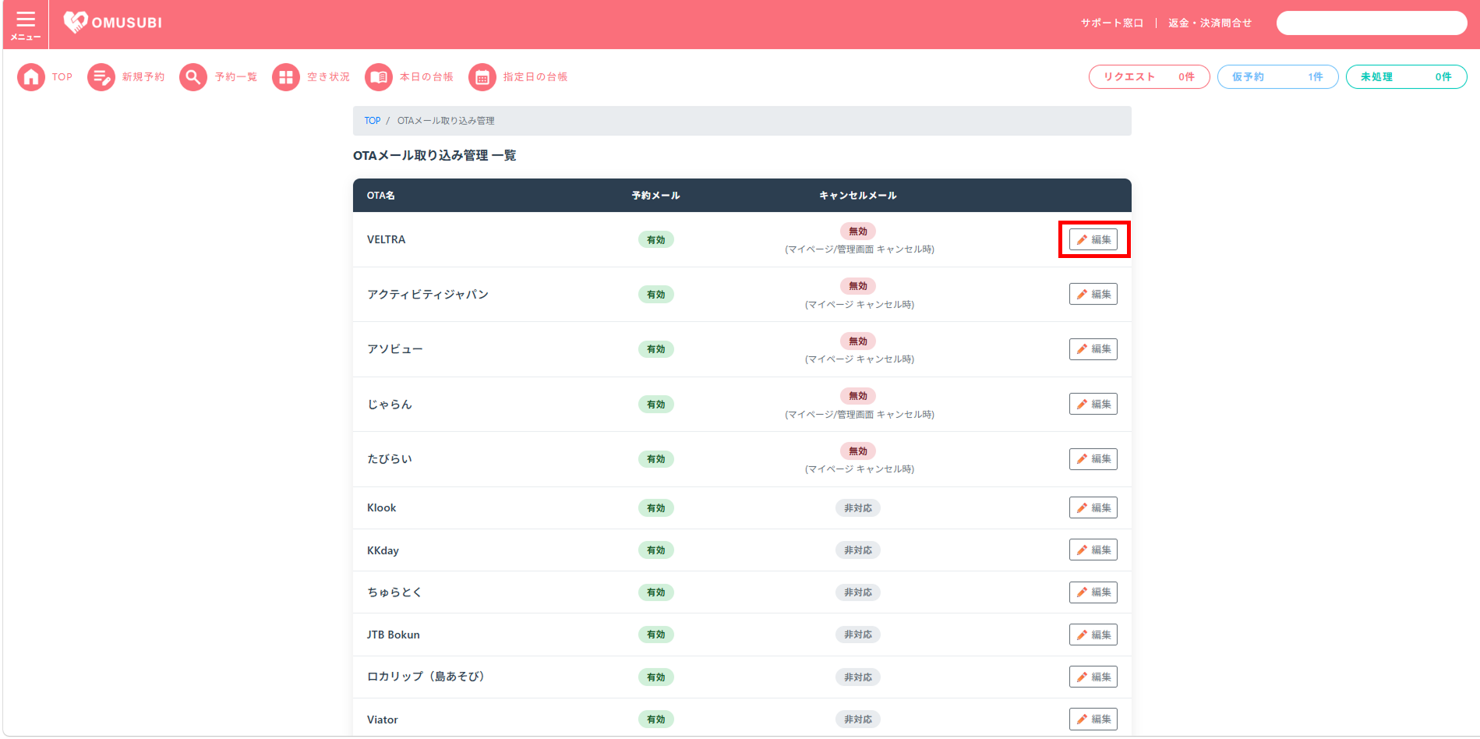Click the 非対応 badge in Klook row

(x=858, y=508)
